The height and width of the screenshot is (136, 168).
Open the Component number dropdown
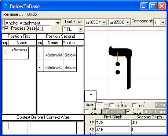click(x=163, y=22)
